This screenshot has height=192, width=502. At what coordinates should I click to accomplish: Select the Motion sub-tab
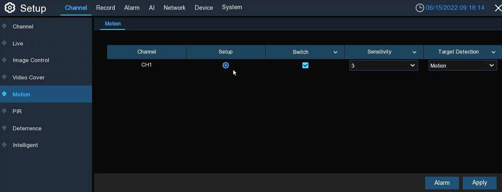click(x=113, y=24)
